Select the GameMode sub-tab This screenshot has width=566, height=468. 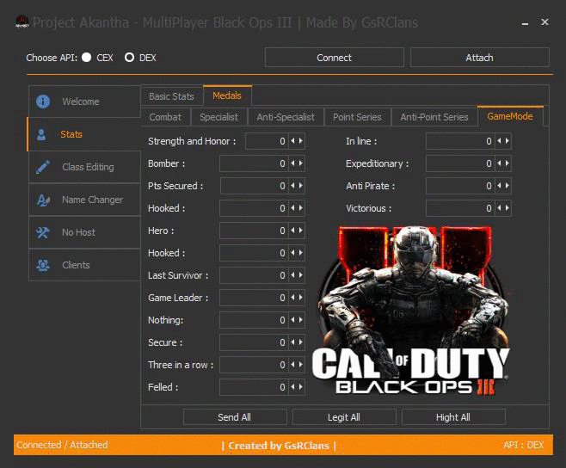click(510, 116)
